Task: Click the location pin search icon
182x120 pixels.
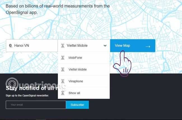Action: point(11,46)
